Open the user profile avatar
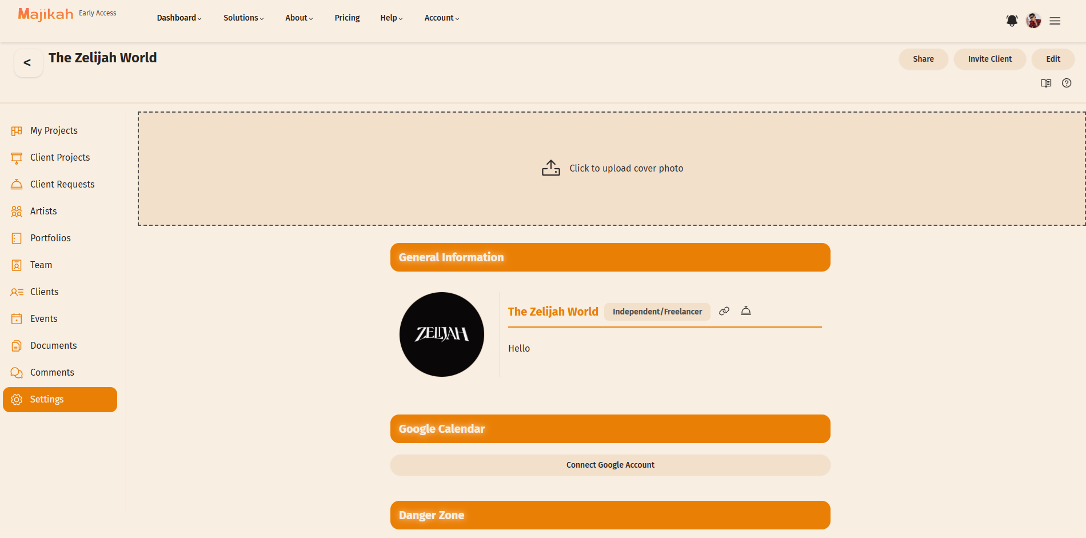 (x=1033, y=21)
